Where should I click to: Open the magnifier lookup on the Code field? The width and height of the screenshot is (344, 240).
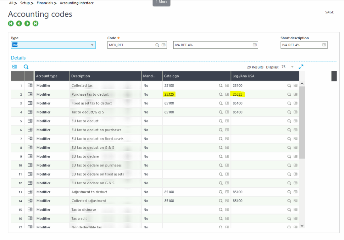[x=157, y=45]
